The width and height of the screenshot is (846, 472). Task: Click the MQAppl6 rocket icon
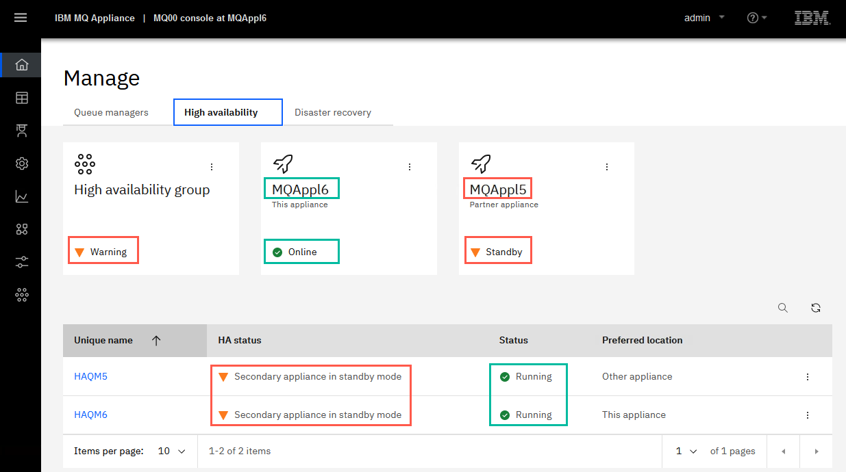click(283, 163)
